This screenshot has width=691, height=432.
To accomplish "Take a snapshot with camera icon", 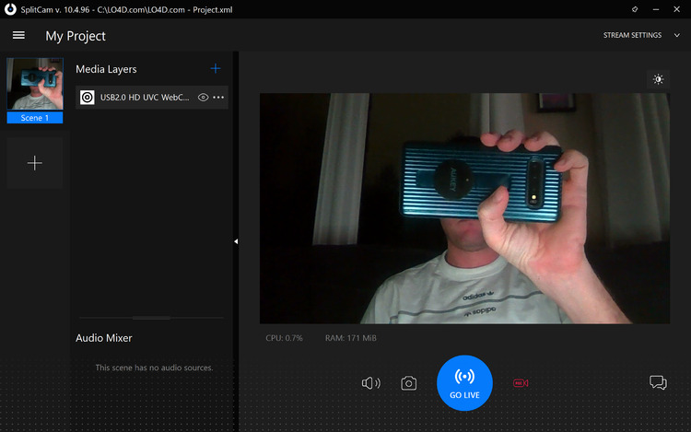I will [x=408, y=383].
